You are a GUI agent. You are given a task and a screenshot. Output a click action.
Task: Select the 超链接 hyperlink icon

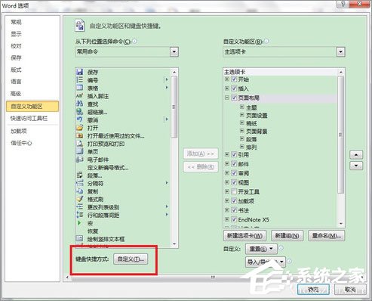click(x=79, y=112)
